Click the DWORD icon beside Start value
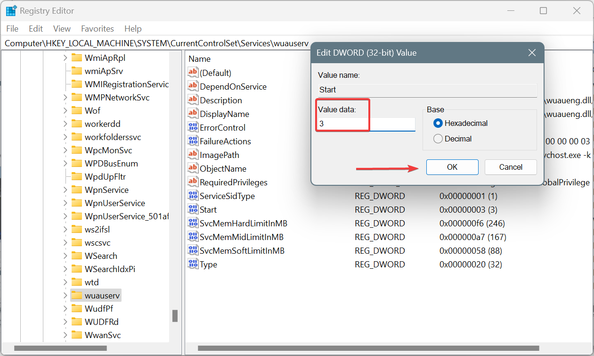 tap(193, 209)
